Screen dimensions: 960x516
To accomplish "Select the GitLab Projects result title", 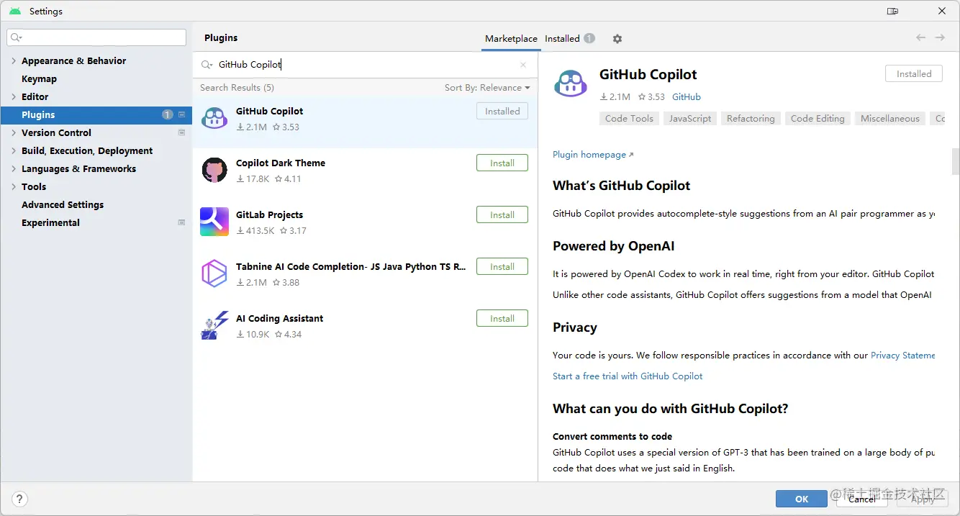I will pyautogui.click(x=269, y=214).
